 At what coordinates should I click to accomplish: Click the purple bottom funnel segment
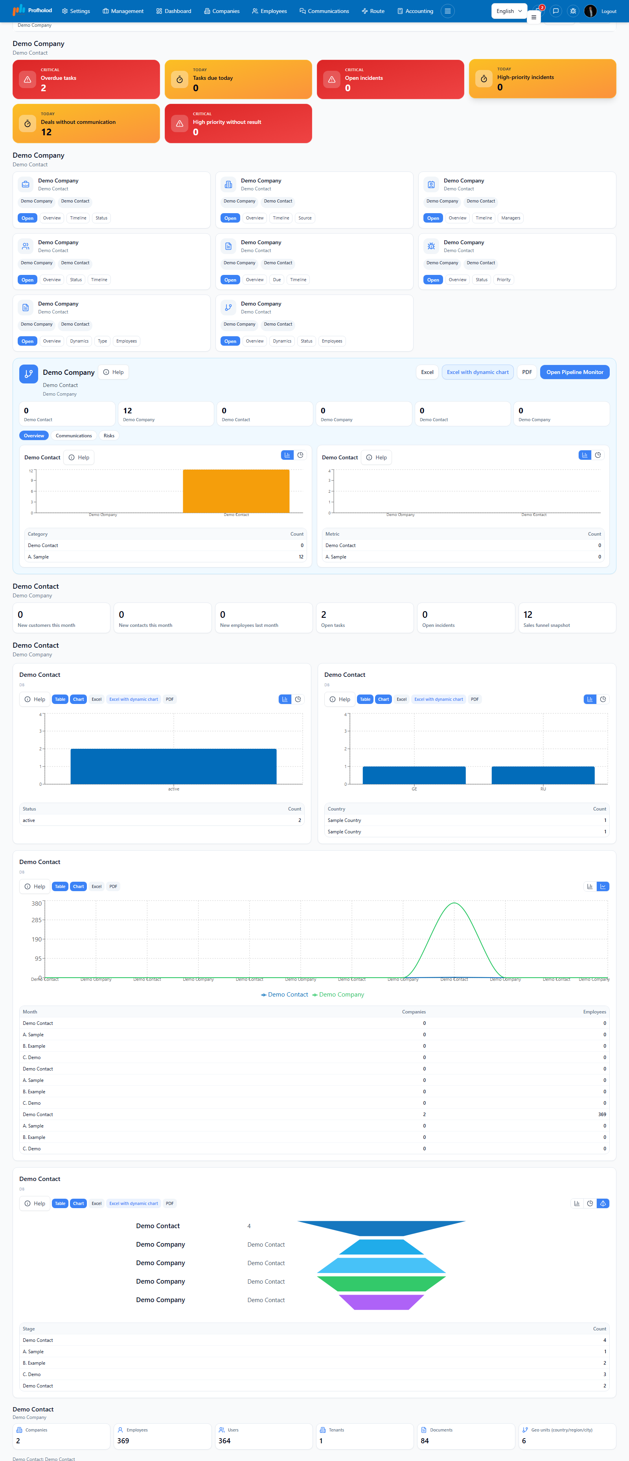381,1302
